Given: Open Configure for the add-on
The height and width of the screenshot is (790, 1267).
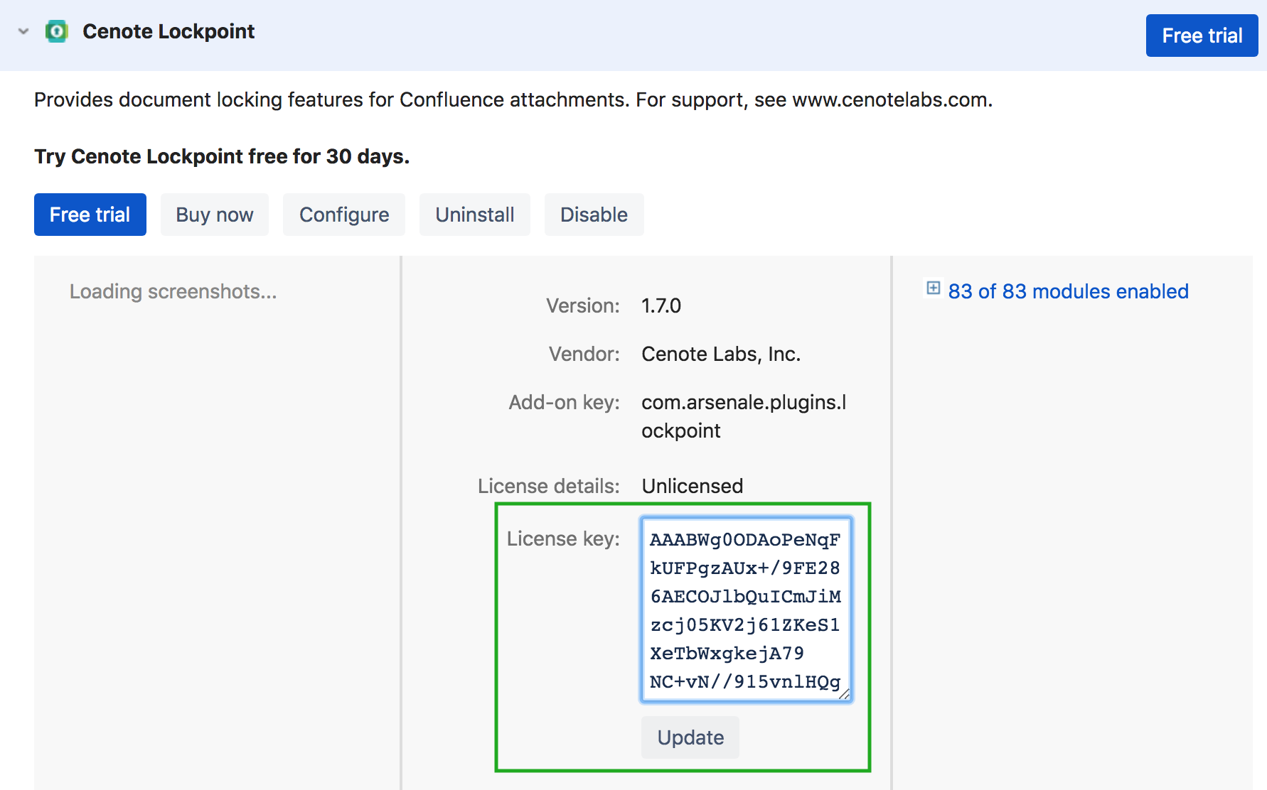Looking at the screenshot, I should pyautogui.click(x=344, y=215).
